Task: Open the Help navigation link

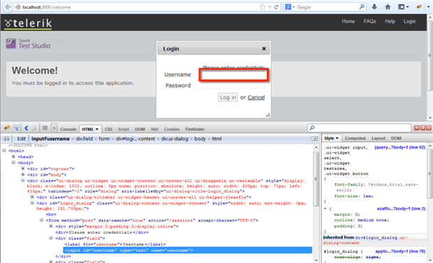Action: point(390,21)
